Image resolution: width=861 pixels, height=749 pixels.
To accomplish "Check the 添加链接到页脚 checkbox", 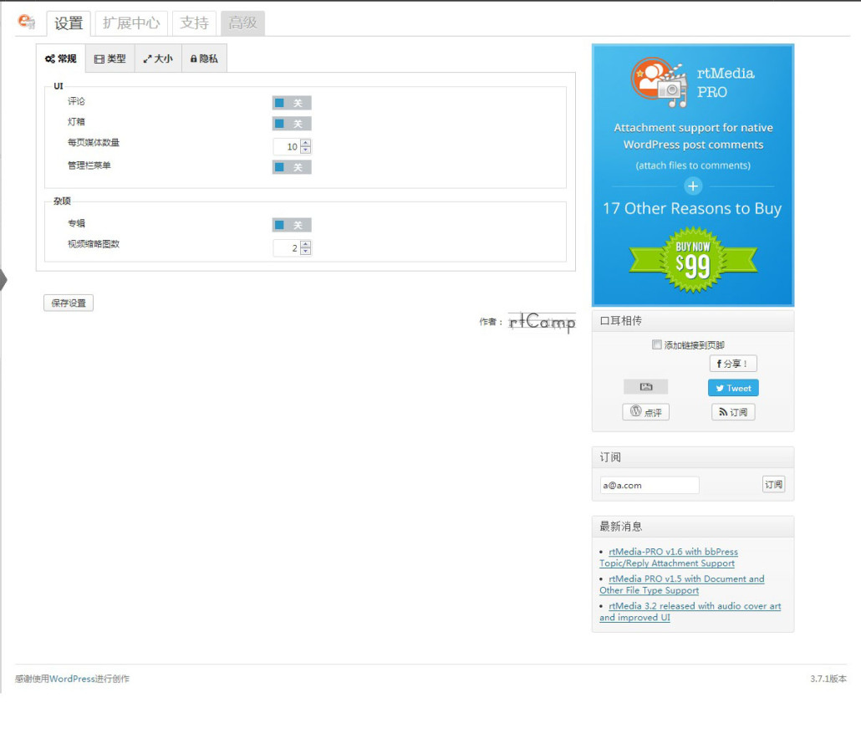I will pos(657,344).
